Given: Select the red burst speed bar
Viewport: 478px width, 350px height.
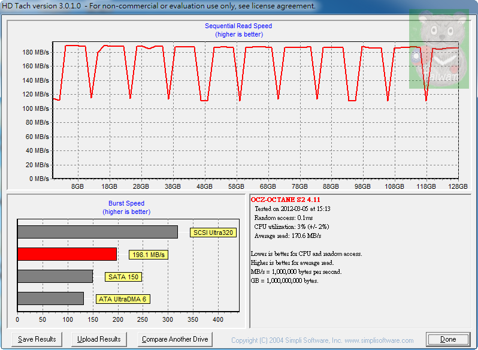Looking at the screenshot, I should tap(67, 254).
